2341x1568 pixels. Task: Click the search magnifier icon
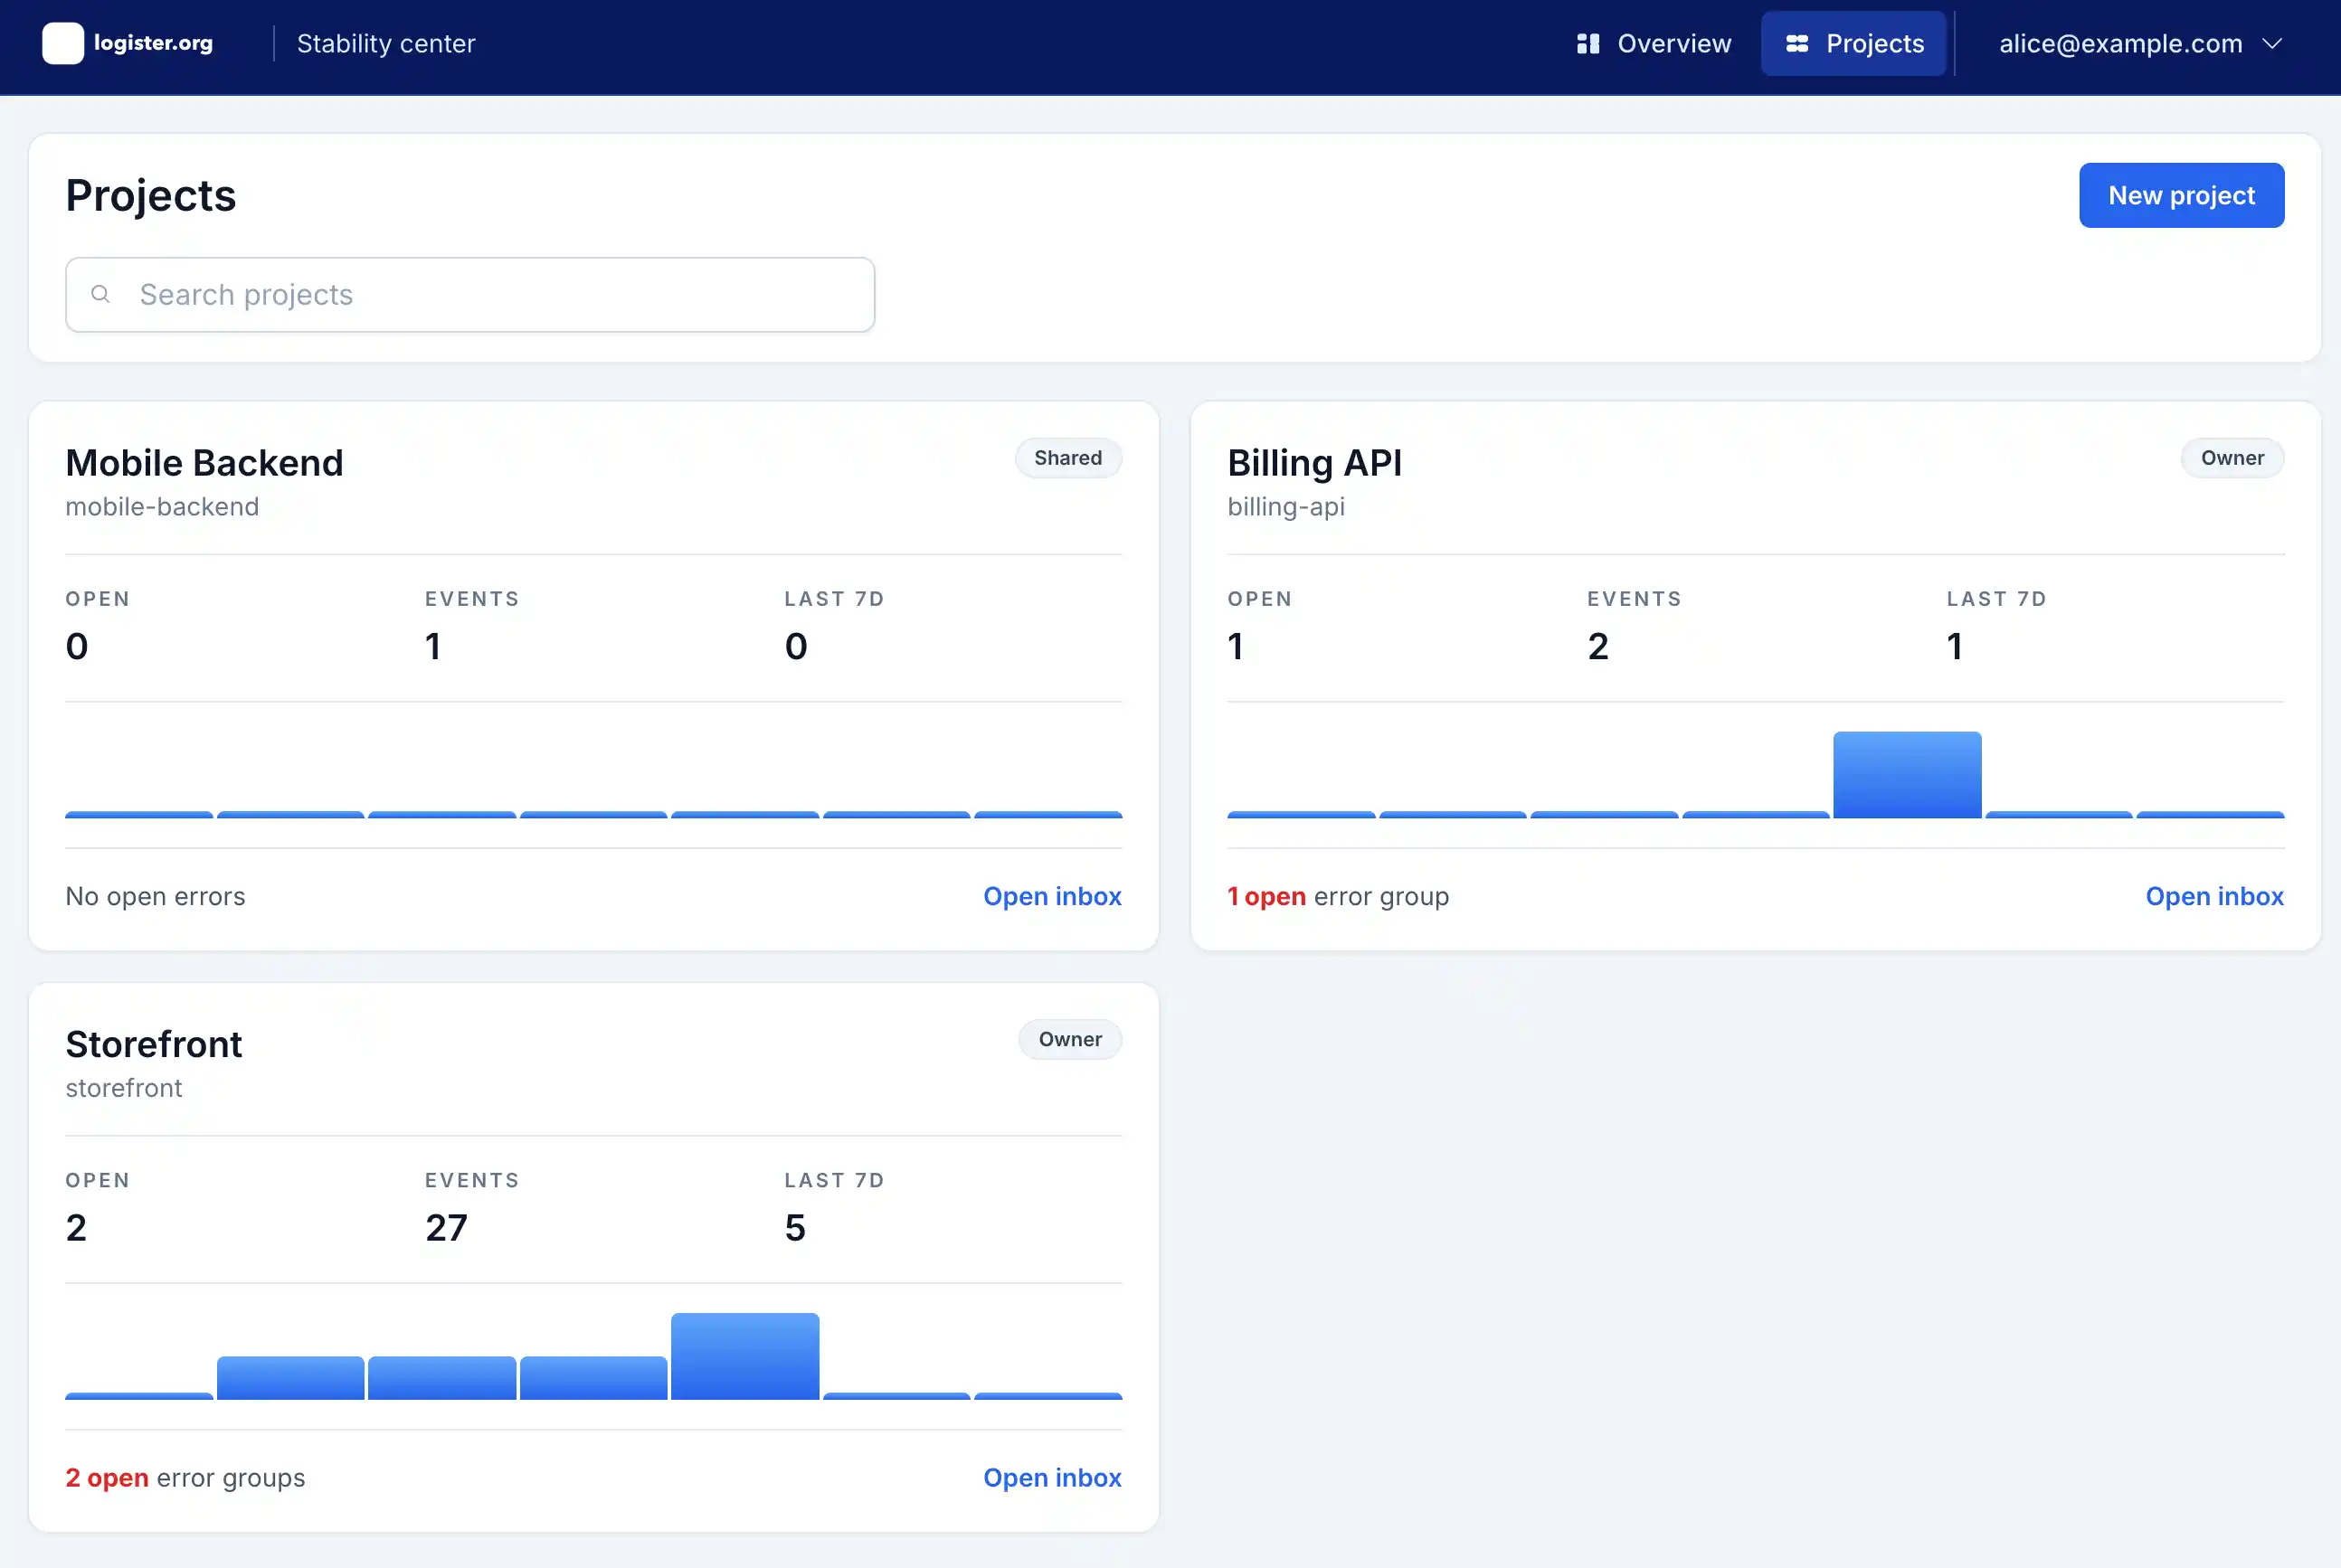tap(101, 293)
